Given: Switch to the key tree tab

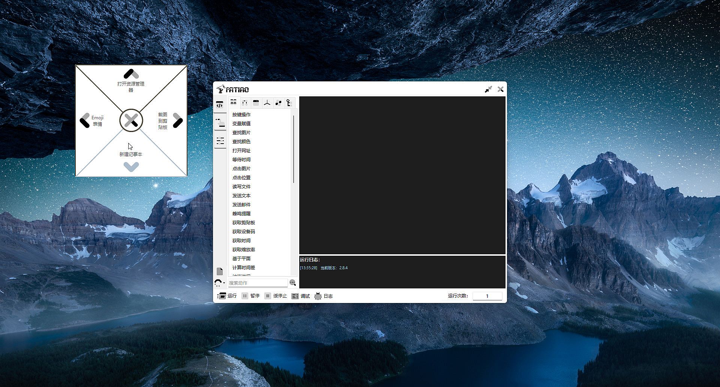Looking at the screenshot, I should (289, 102).
